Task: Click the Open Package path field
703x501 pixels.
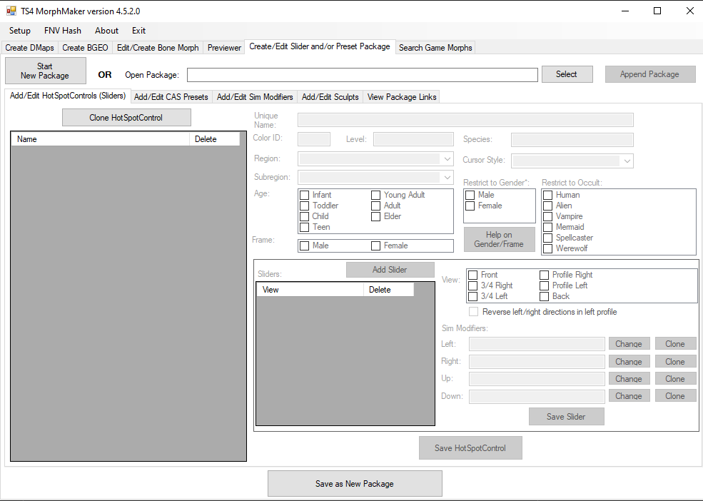Action: tap(362, 75)
